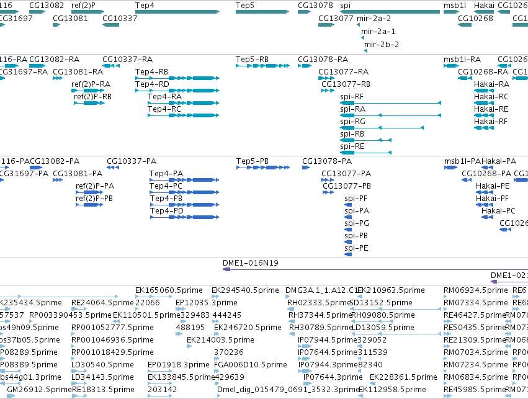
Task: Click the ref(2)P-RA transcript label
Action: coord(91,84)
